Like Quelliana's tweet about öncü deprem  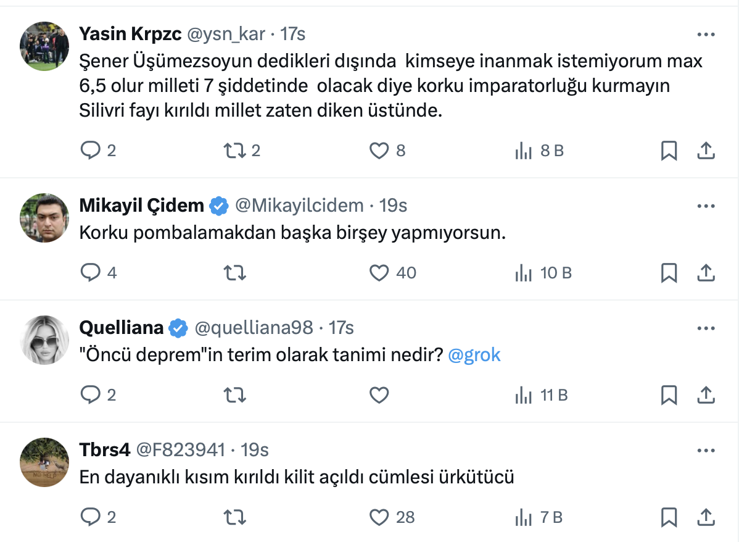pos(379,395)
